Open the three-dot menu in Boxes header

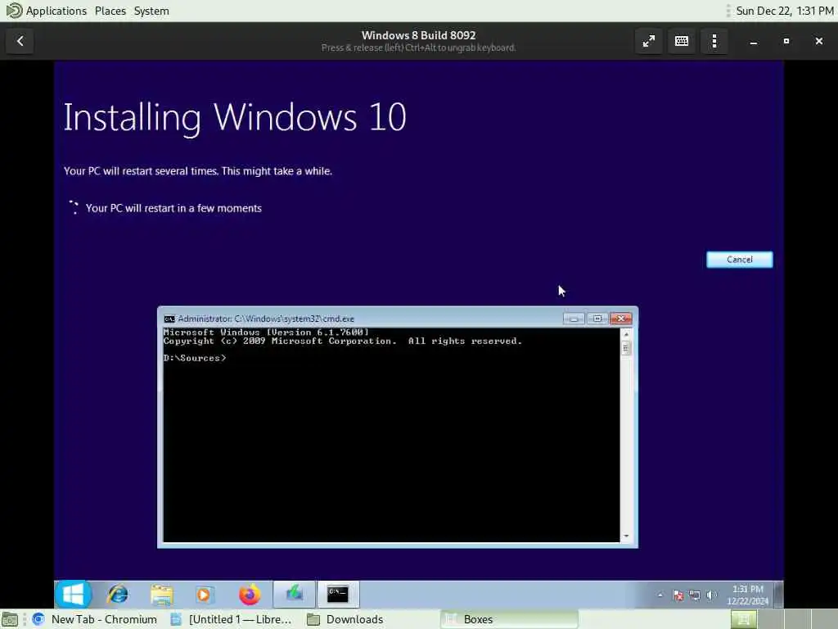click(714, 41)
